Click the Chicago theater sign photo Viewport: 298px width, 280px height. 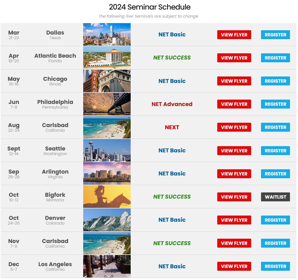click(107, 81)
